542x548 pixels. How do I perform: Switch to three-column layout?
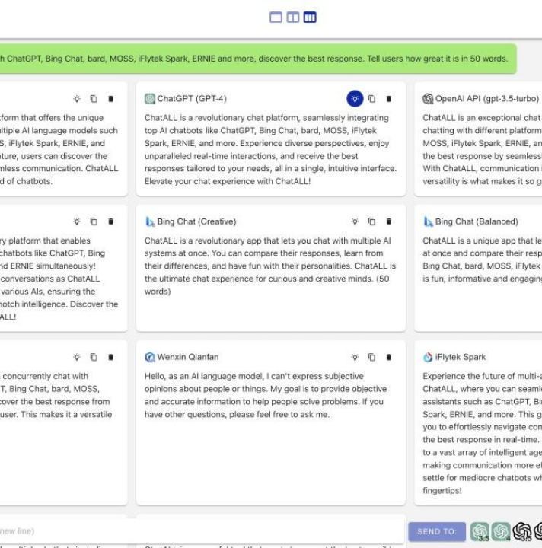pyautogui.click(x=310, y=17)
